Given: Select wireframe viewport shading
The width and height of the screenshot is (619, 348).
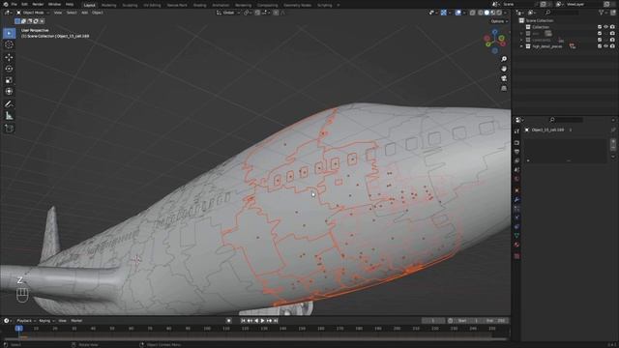Looking at the screenshot, I should pos(481,13).
